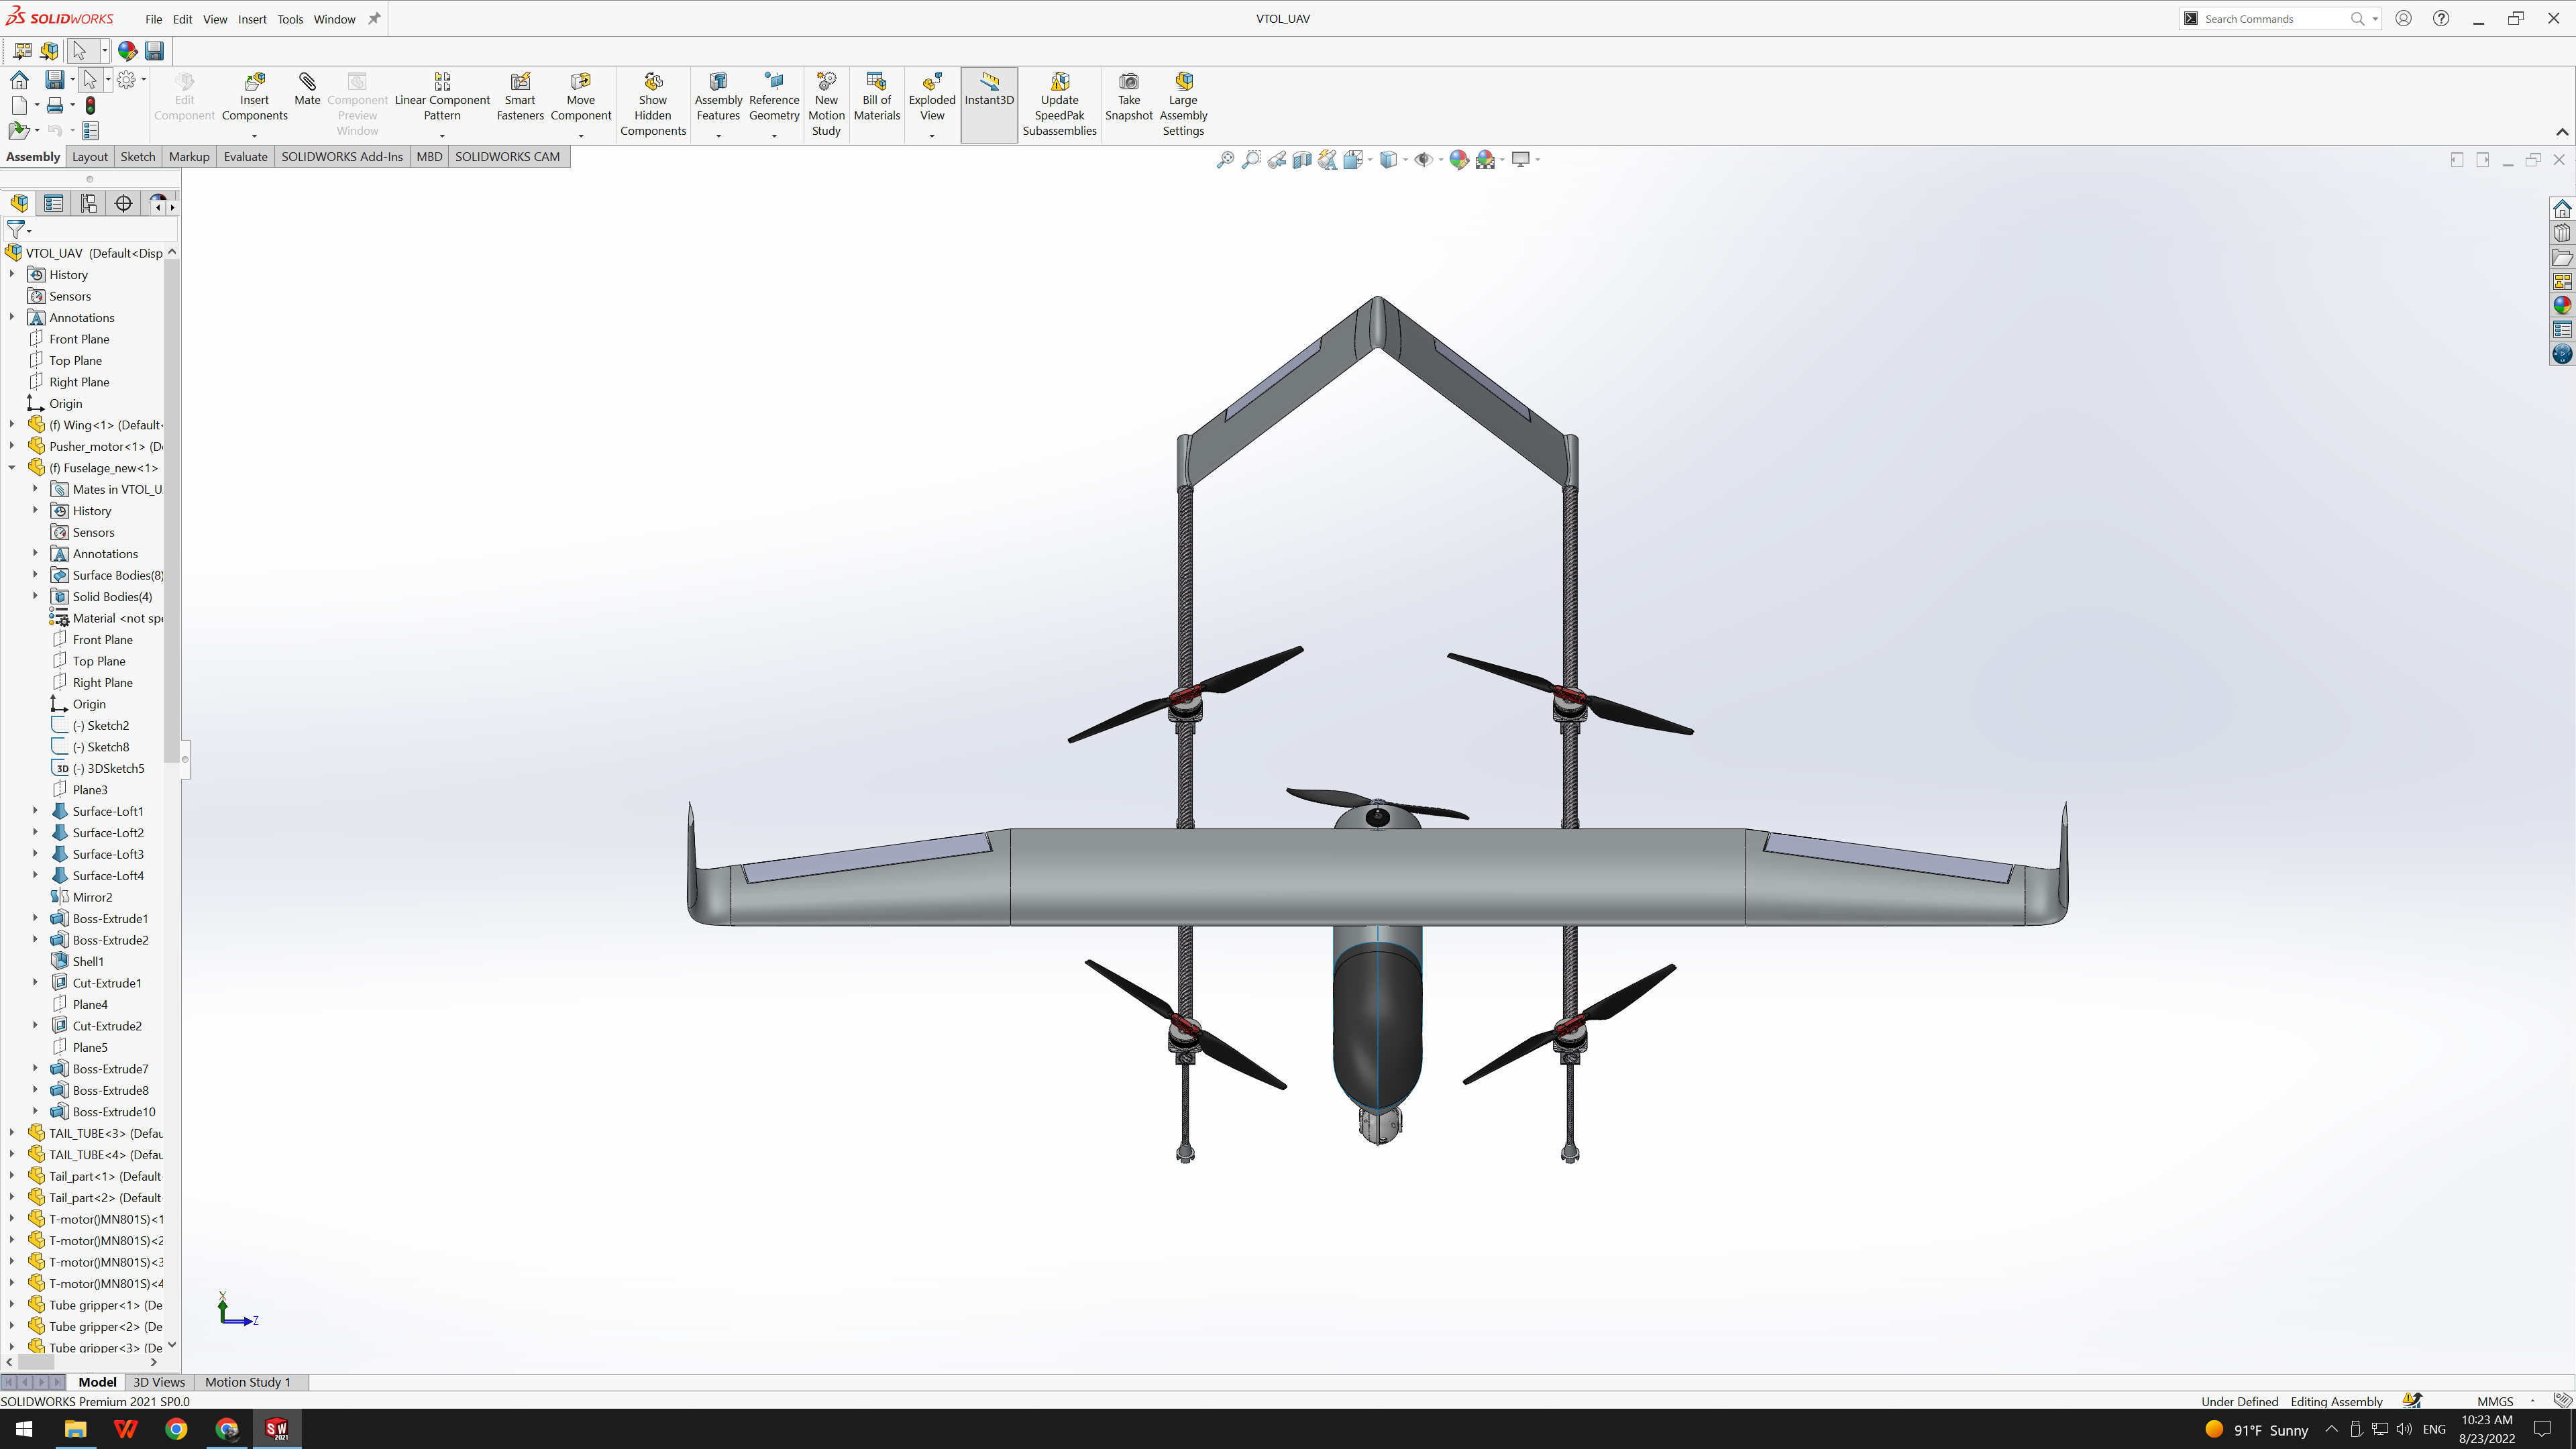Open the Appearances task pane icon
Image resolution: width=2576 pixels, height=1449 pixels.
(2562, 305)
